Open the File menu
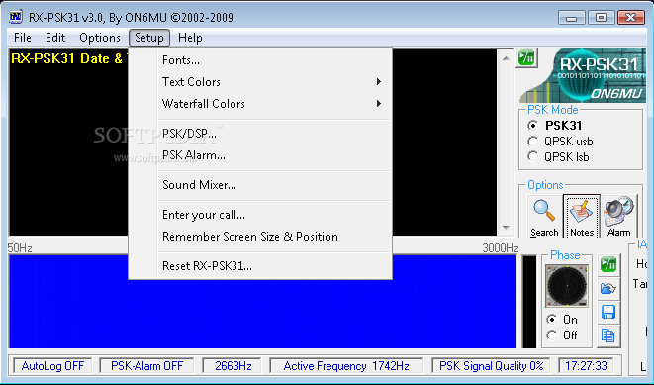This screenshot has height=385, width=654. click(23, 38)
